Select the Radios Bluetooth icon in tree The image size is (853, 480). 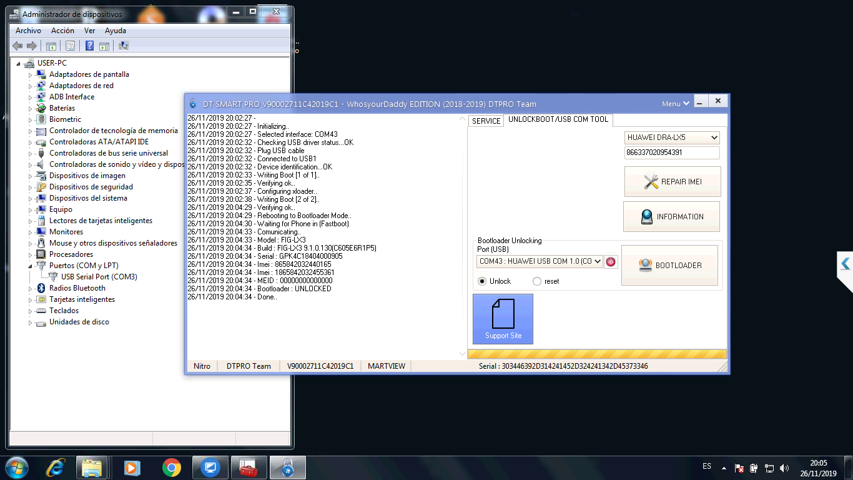click(x=41, y=288)
